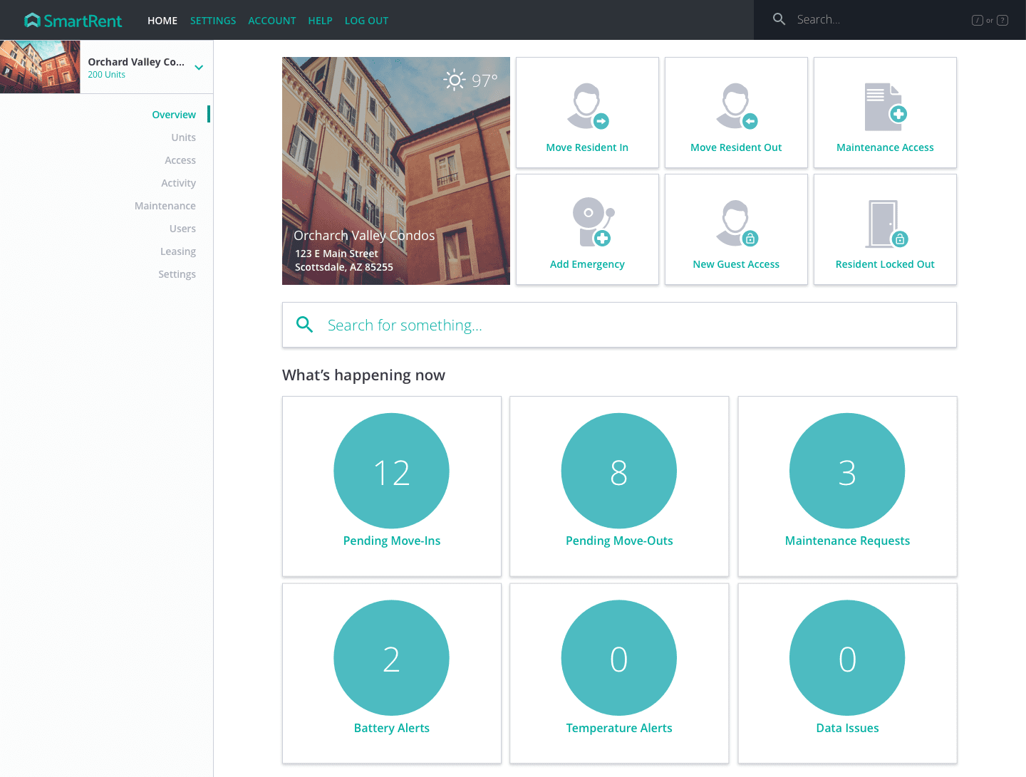Open Access in the sidebar
Image resolution: width=1026 pixels, height=777 pixels.
tap(180, 160)
